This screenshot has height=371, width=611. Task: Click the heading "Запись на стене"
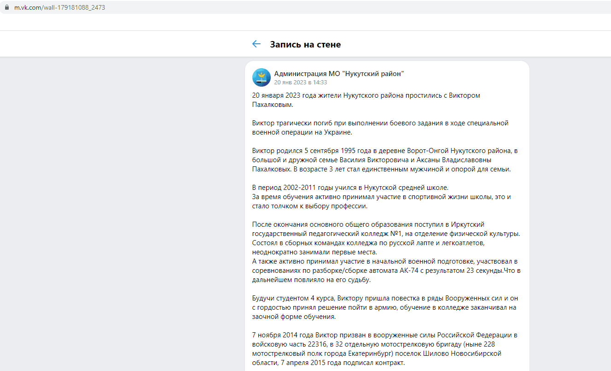click(x=305, y=44)
